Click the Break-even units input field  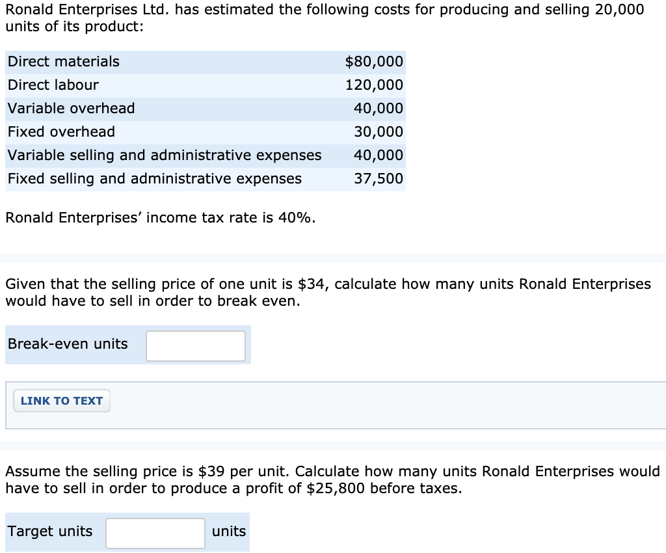pos(196,346)
